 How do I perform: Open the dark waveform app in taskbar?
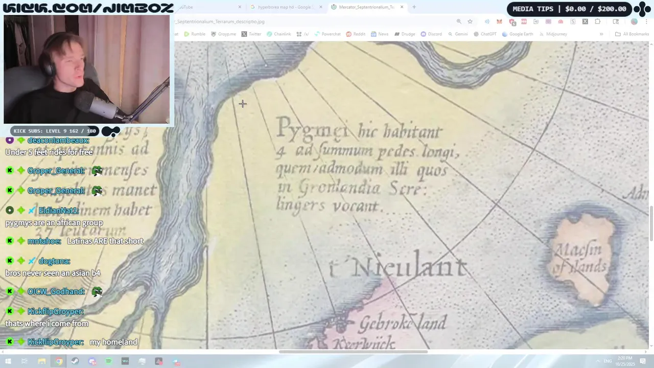(x=125, y=361)
